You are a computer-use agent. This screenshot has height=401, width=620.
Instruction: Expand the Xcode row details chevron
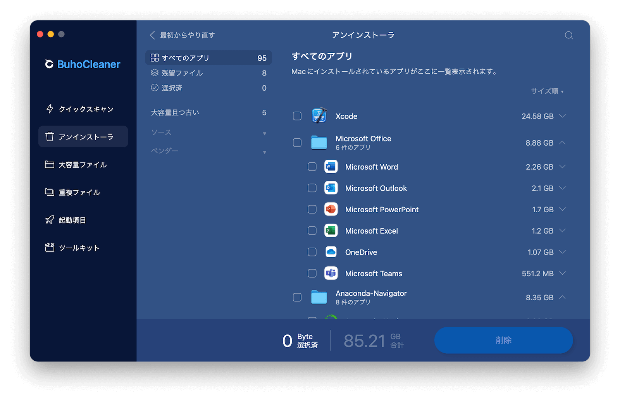point(563,116)
